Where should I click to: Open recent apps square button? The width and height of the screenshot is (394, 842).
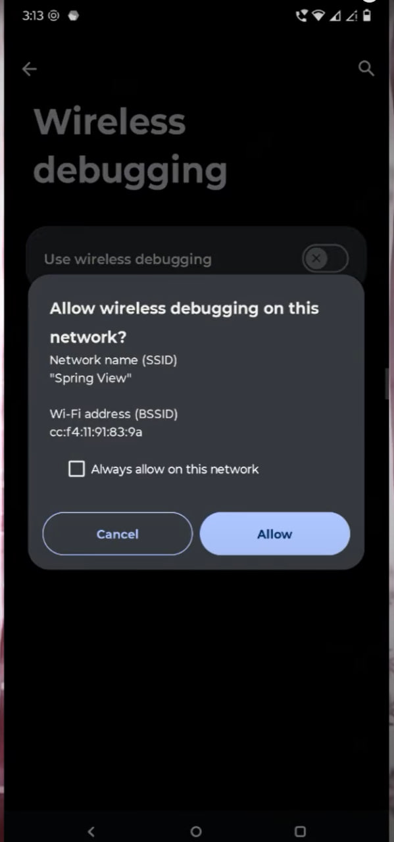click(300, 831)
